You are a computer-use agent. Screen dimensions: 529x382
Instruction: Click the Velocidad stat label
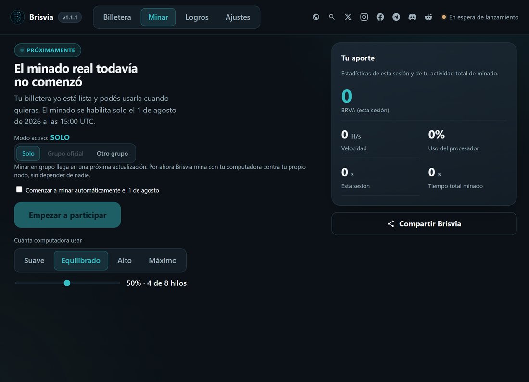(354, 148)
